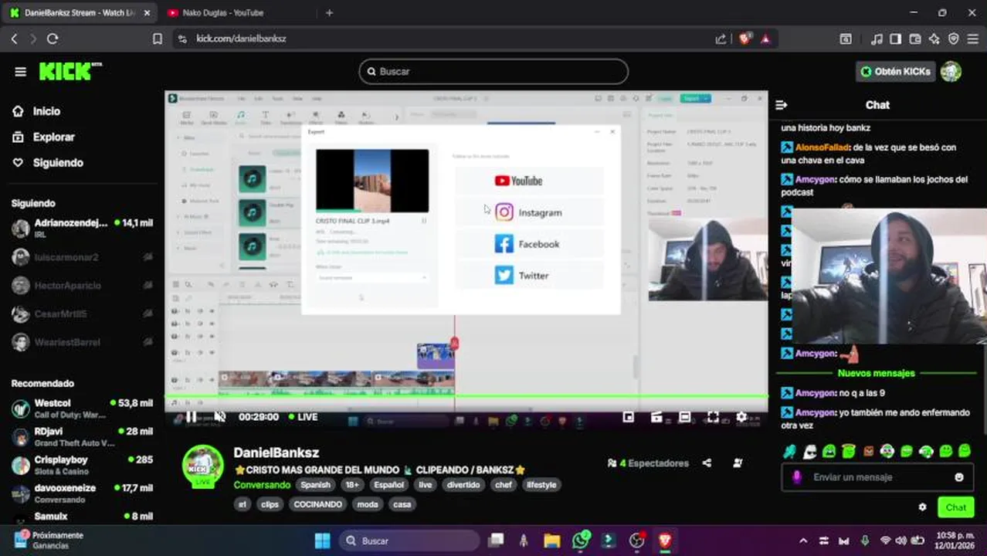Click Nuevos mensajes divider to jump
The image size is (987, 556).
877,373
